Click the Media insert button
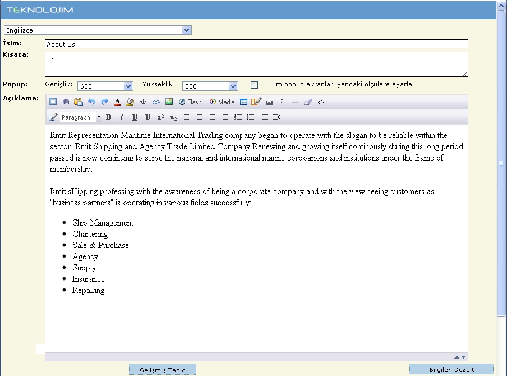507x376 pixels. click(x=222, y=102)
